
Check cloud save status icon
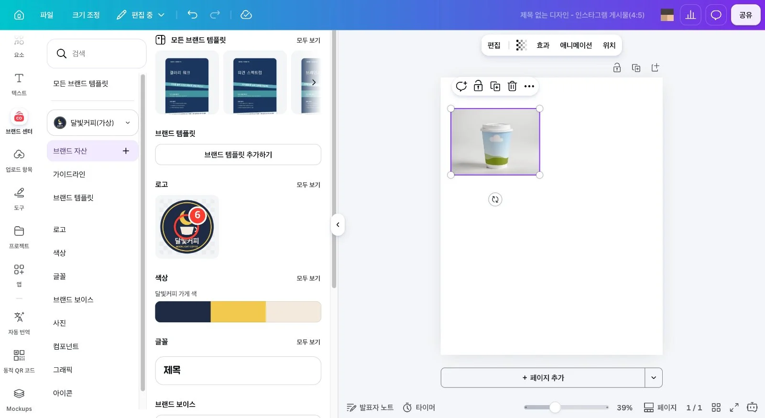(x=246, y=15)
